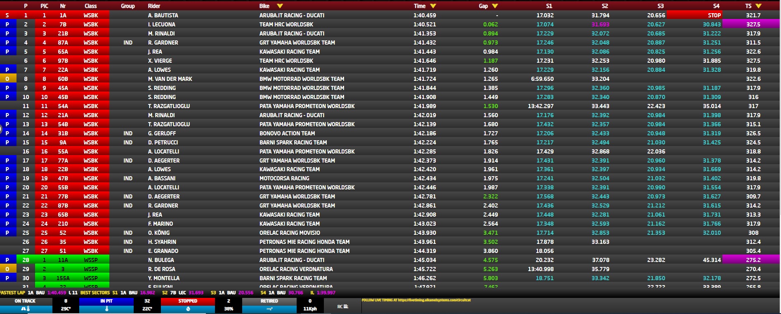Viewport: 781px width, 314px height.
Task: Click the gap value 0.062
Action: [x=491, y=24]
